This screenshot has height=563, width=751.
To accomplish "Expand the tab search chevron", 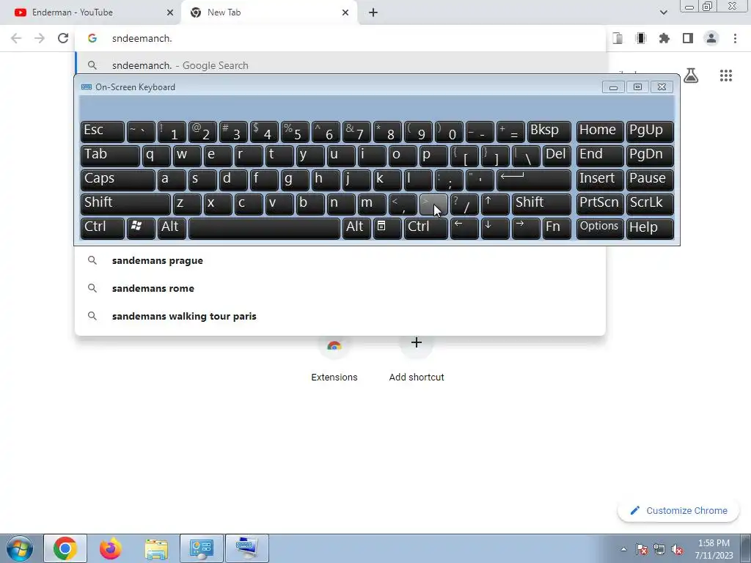I will (x=663, y=12).
